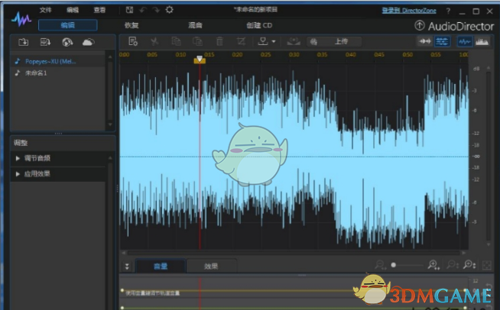Click the 0:30 mark on the time ruler
The width and height of the screenshot is (500, 310).
[294, 54]
